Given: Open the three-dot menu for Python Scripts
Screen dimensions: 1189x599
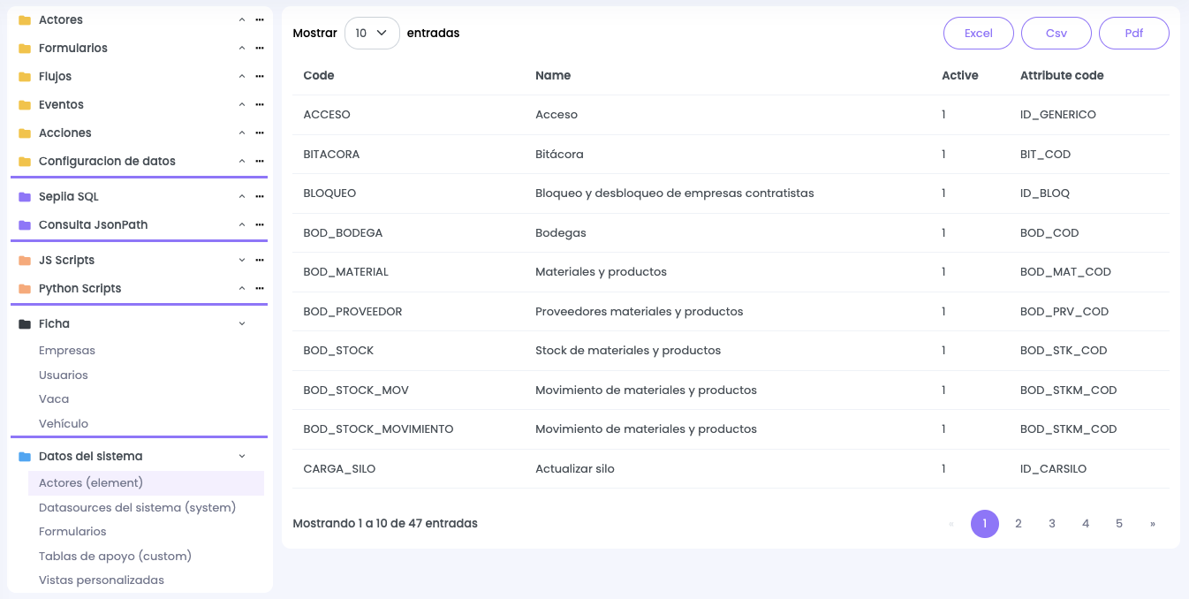Looking at the screenshot, I should point(260,288).
